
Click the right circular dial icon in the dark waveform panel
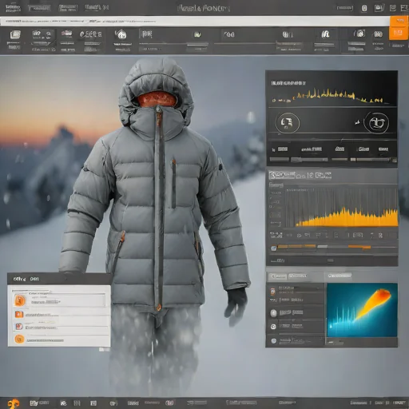(376, 122)
